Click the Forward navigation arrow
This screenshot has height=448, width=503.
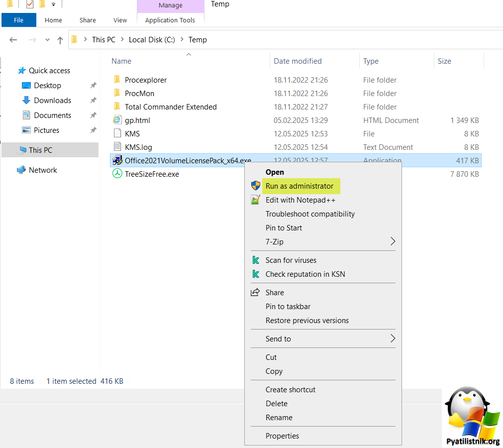tap(32, 40)
